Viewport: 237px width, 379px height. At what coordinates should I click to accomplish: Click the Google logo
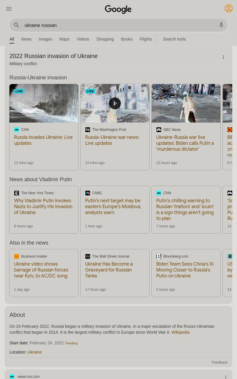click(x=118, y=9)
